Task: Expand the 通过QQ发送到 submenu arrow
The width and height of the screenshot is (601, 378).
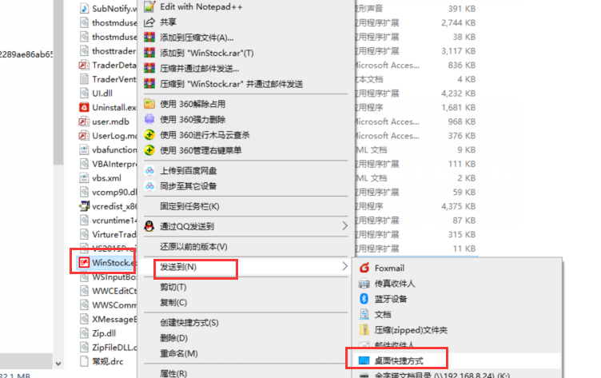Action: coord(345,226)
